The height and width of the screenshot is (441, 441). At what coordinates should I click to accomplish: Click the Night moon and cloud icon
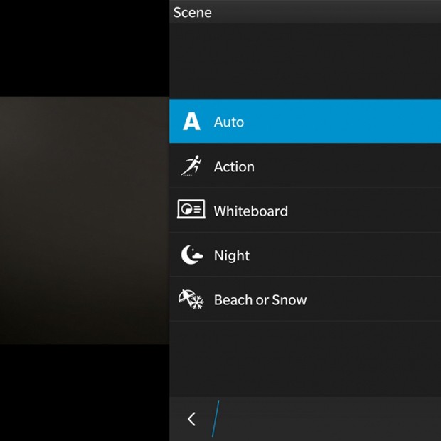coord(191,255)
